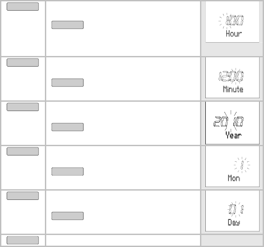Click middle-column gray button in Day row
264x247 pixels.
[x=68, y=216]
